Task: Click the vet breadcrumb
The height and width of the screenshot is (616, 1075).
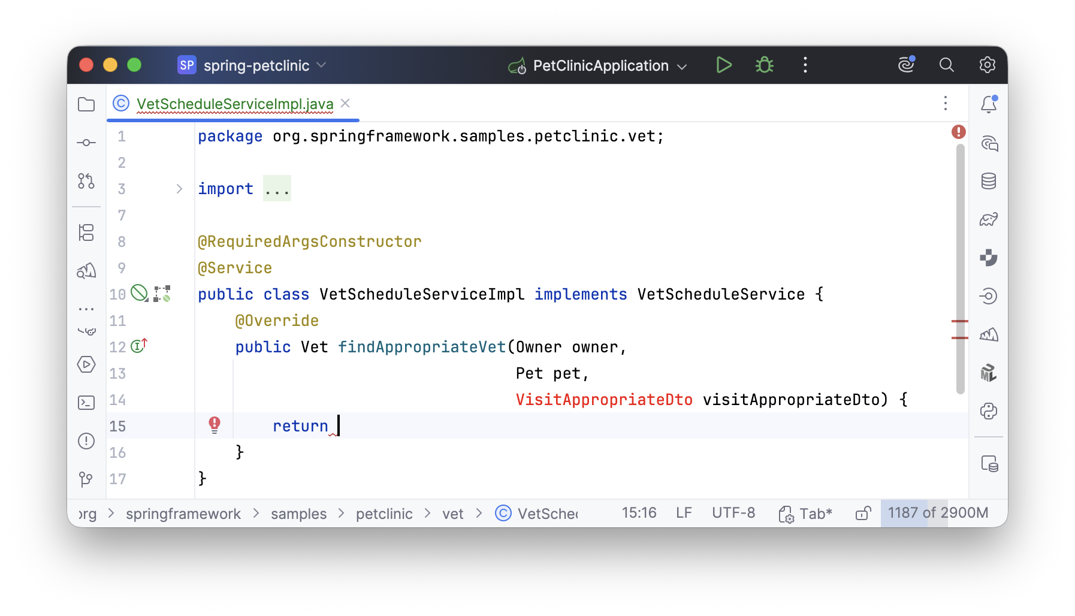Action: point(453,514)
